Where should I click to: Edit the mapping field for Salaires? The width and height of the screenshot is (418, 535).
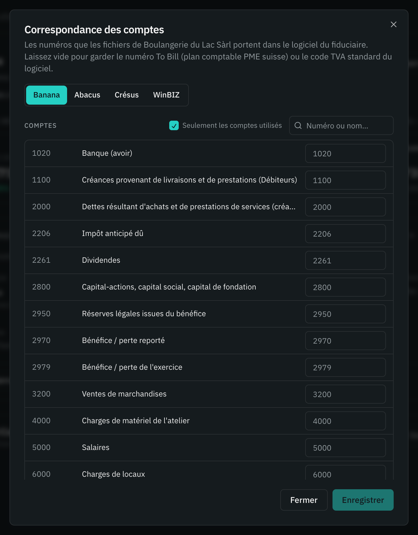coord(346,448)
